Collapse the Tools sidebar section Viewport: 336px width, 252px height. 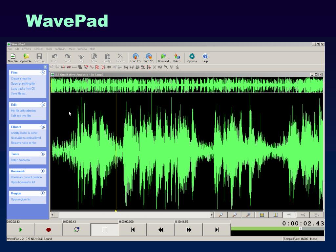[43, 154]
